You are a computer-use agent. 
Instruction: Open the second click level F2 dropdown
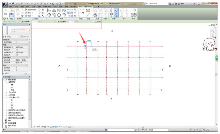[74, 22]
